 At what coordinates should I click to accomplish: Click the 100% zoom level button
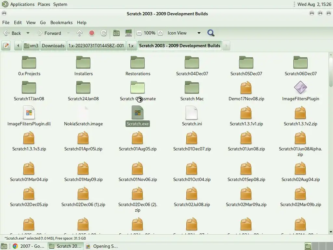click(150, 33)
